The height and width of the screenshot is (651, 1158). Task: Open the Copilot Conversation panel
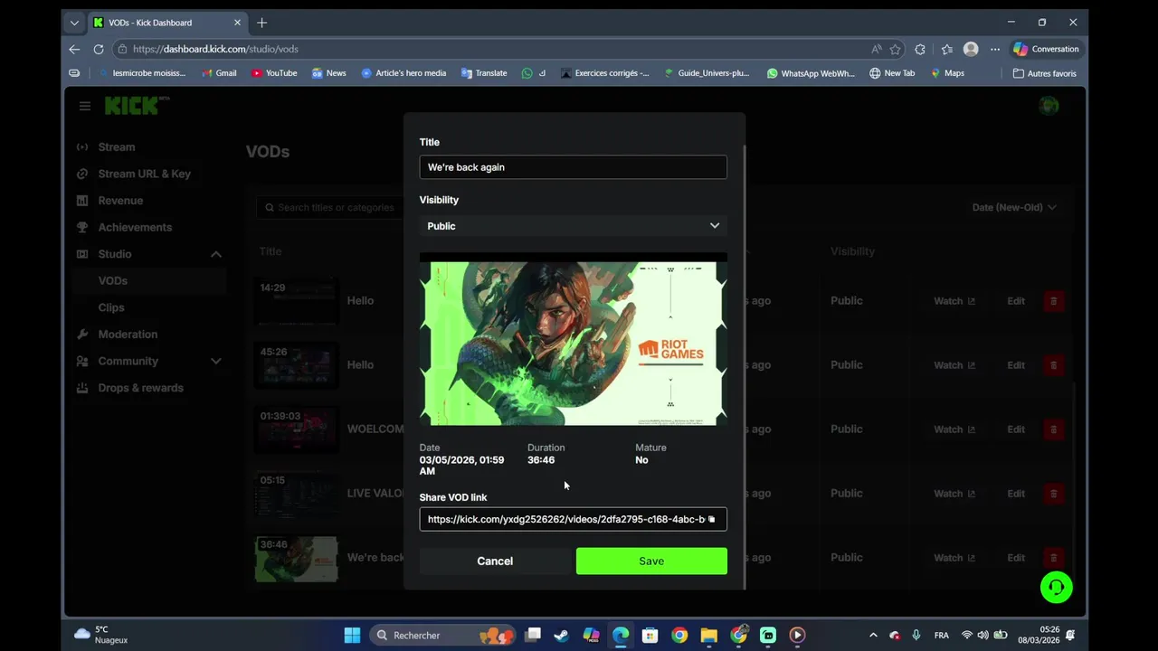(x=1046, y=49)
